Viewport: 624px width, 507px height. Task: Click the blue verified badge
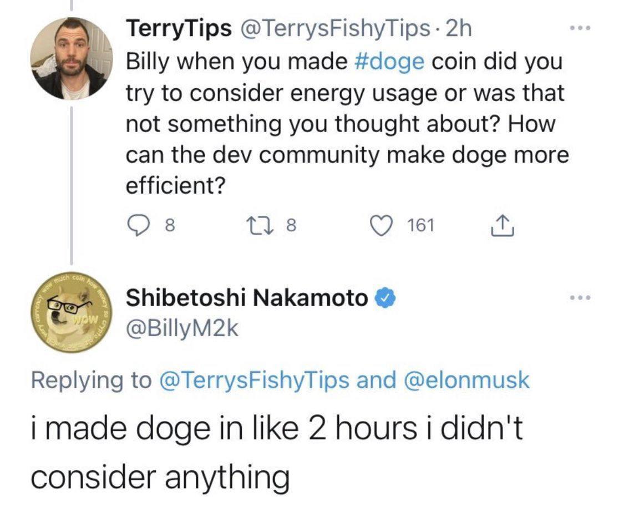click(385, 299)
